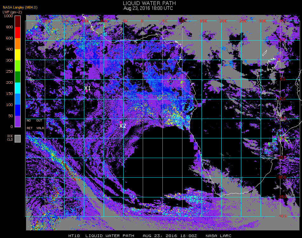The height and width of the screenshot is (238, 302).
Task: Click the '10S' latitude label
Action: [x=282, y=99]
